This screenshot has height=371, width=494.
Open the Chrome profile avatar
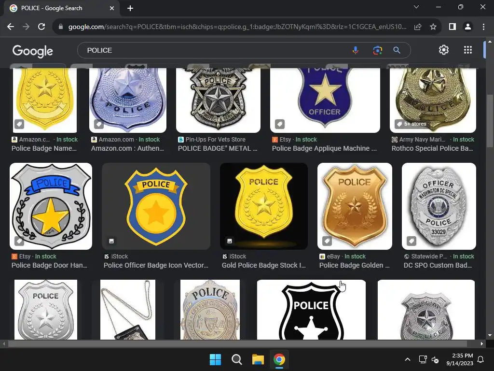coord(468,27)
